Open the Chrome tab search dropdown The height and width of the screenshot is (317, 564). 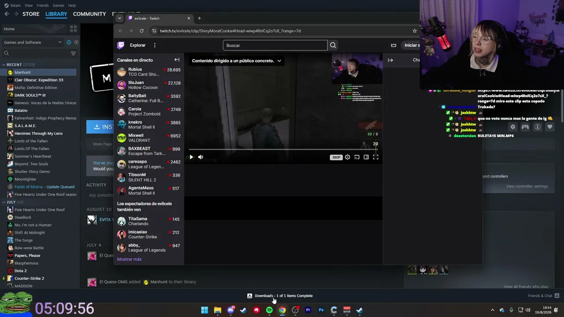[119, 18]
